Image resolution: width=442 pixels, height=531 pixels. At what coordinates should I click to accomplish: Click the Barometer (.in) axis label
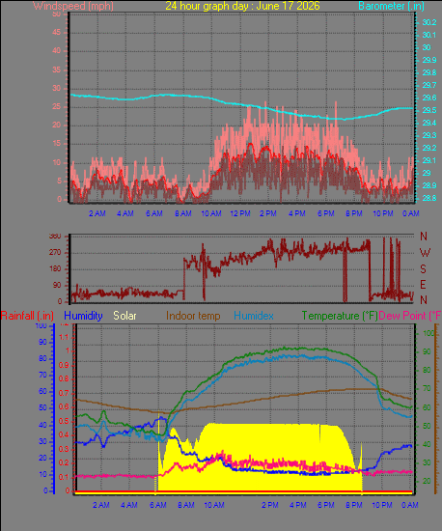[x=391, y=6]
